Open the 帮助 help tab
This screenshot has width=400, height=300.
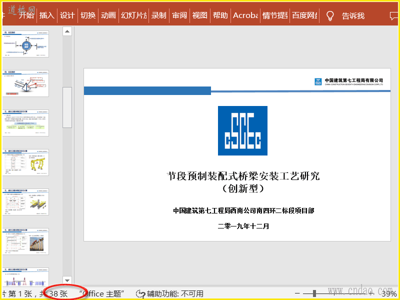(220, 15)
